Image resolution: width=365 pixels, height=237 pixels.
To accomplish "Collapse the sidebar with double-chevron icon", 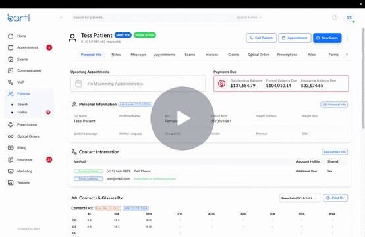I will coord(61,18).
